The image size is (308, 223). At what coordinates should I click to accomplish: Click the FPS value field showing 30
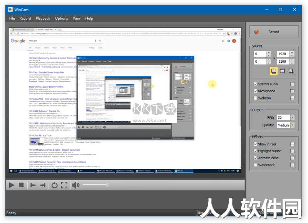[x=283, y=118]
